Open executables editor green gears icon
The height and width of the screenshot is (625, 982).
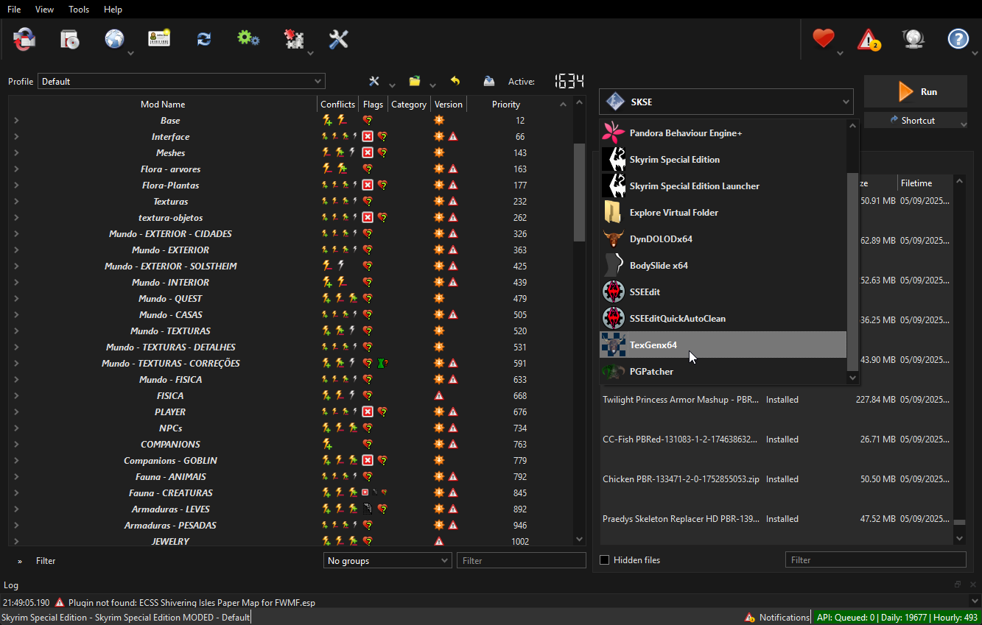tap(248, 38)
